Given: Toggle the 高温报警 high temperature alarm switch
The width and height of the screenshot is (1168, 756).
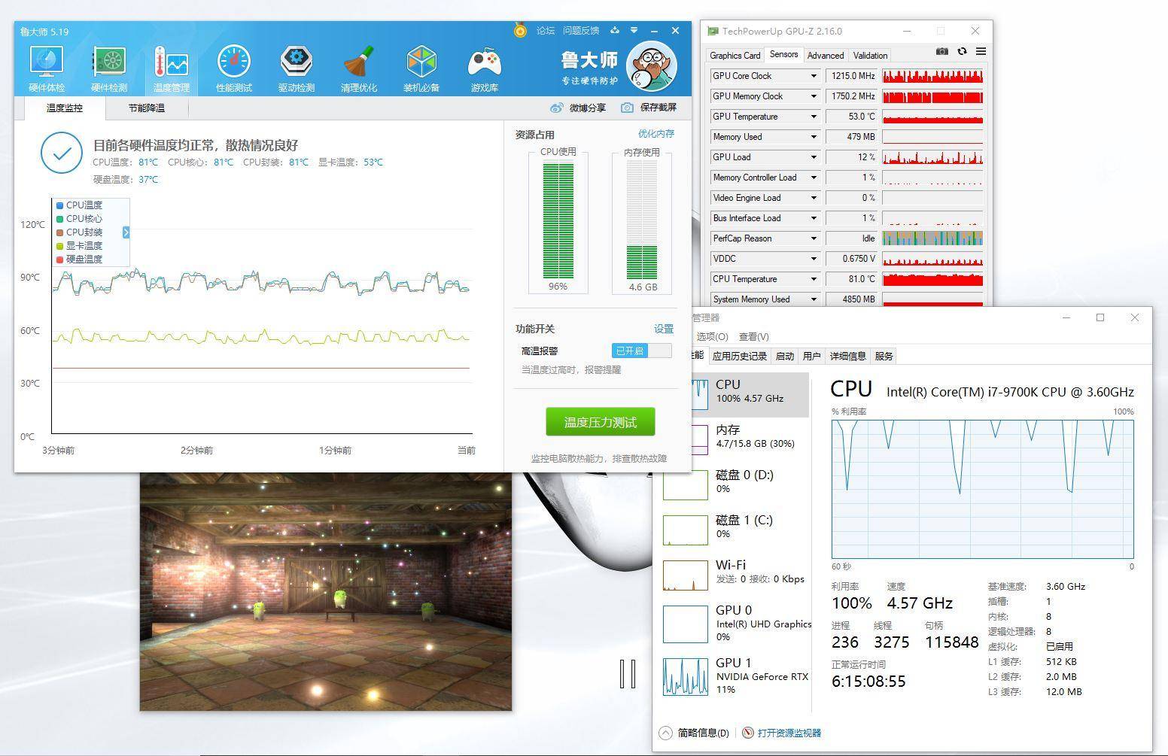Looking at the screenshot, I should [x=641, y=351].
